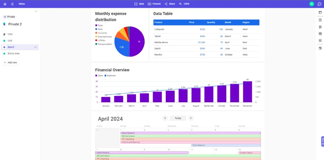Select the Computer cell in Data Table
This screenshot has height=160, width=324.
pyautogui.click(x=159, y=29)
